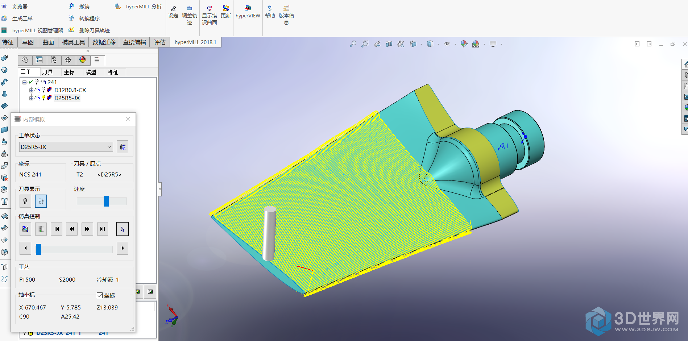Click the FeatureManager design tree panel icon
This screenshot has height=341, width=688.
25,60
